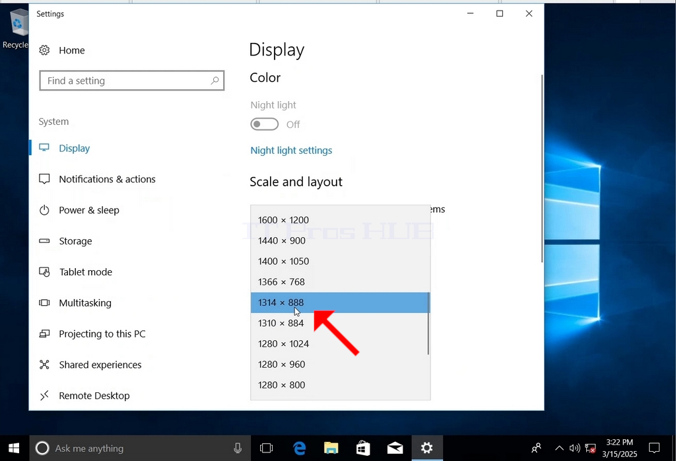Open the Action Center notification icon

click(654, 448)
